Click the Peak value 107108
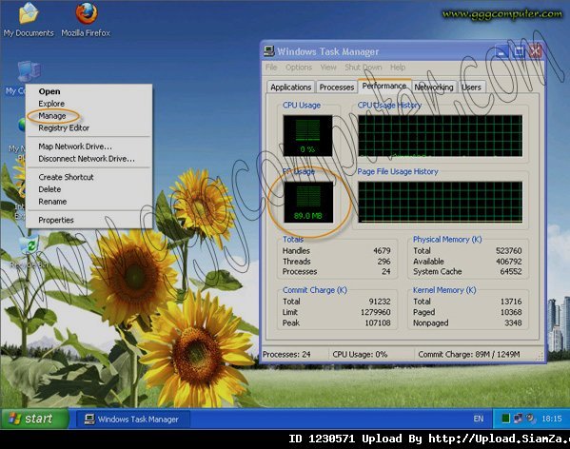 (x=378, y=322)
